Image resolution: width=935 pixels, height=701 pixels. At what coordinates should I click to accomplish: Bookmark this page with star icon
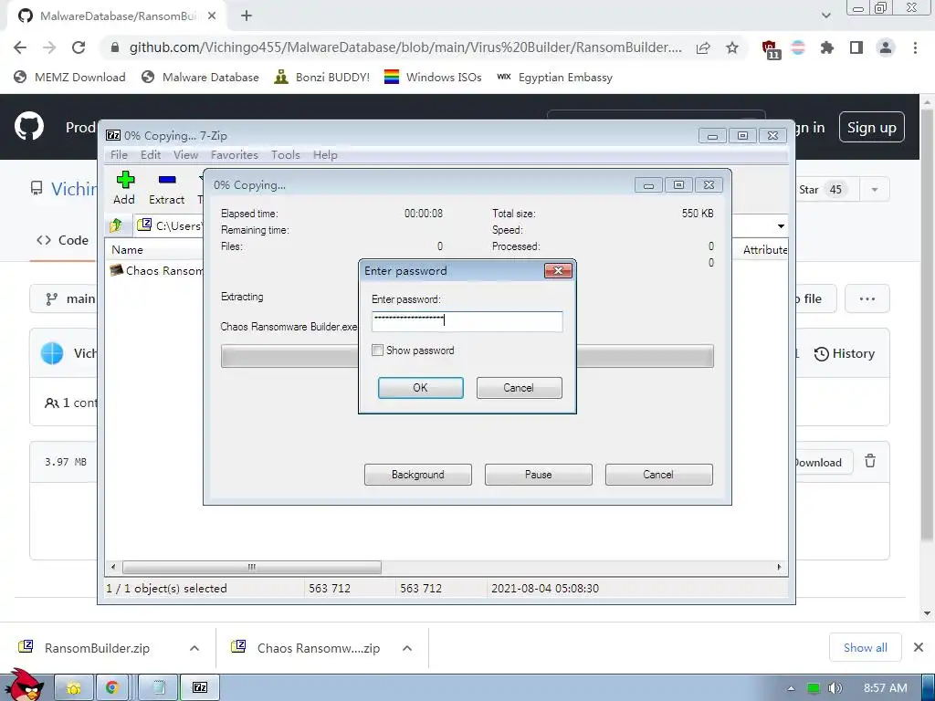732,47
